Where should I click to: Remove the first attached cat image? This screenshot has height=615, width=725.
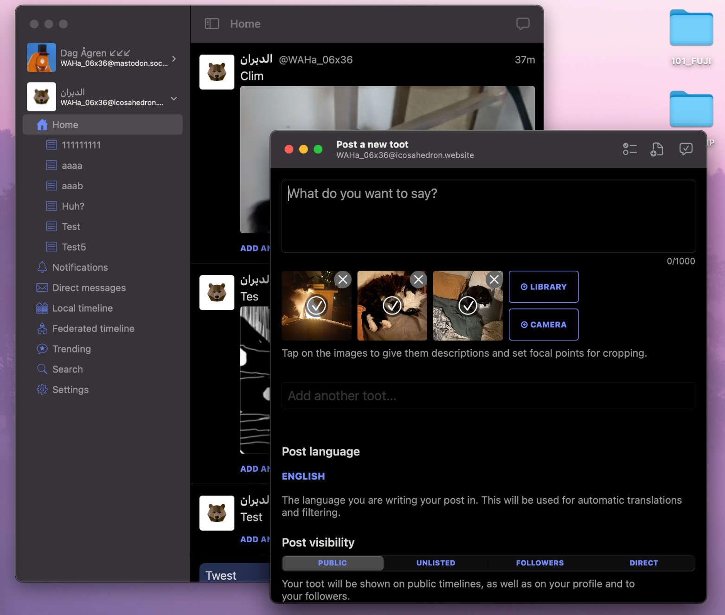click(x=343, y=280)
